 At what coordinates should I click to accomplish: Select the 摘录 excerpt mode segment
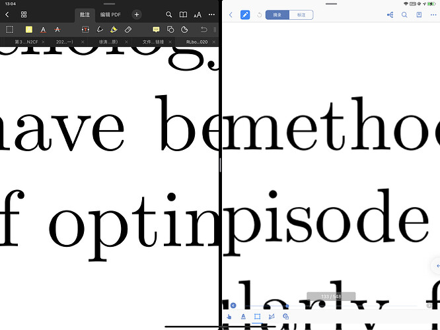pyautogui.click(x=277, y=15)
